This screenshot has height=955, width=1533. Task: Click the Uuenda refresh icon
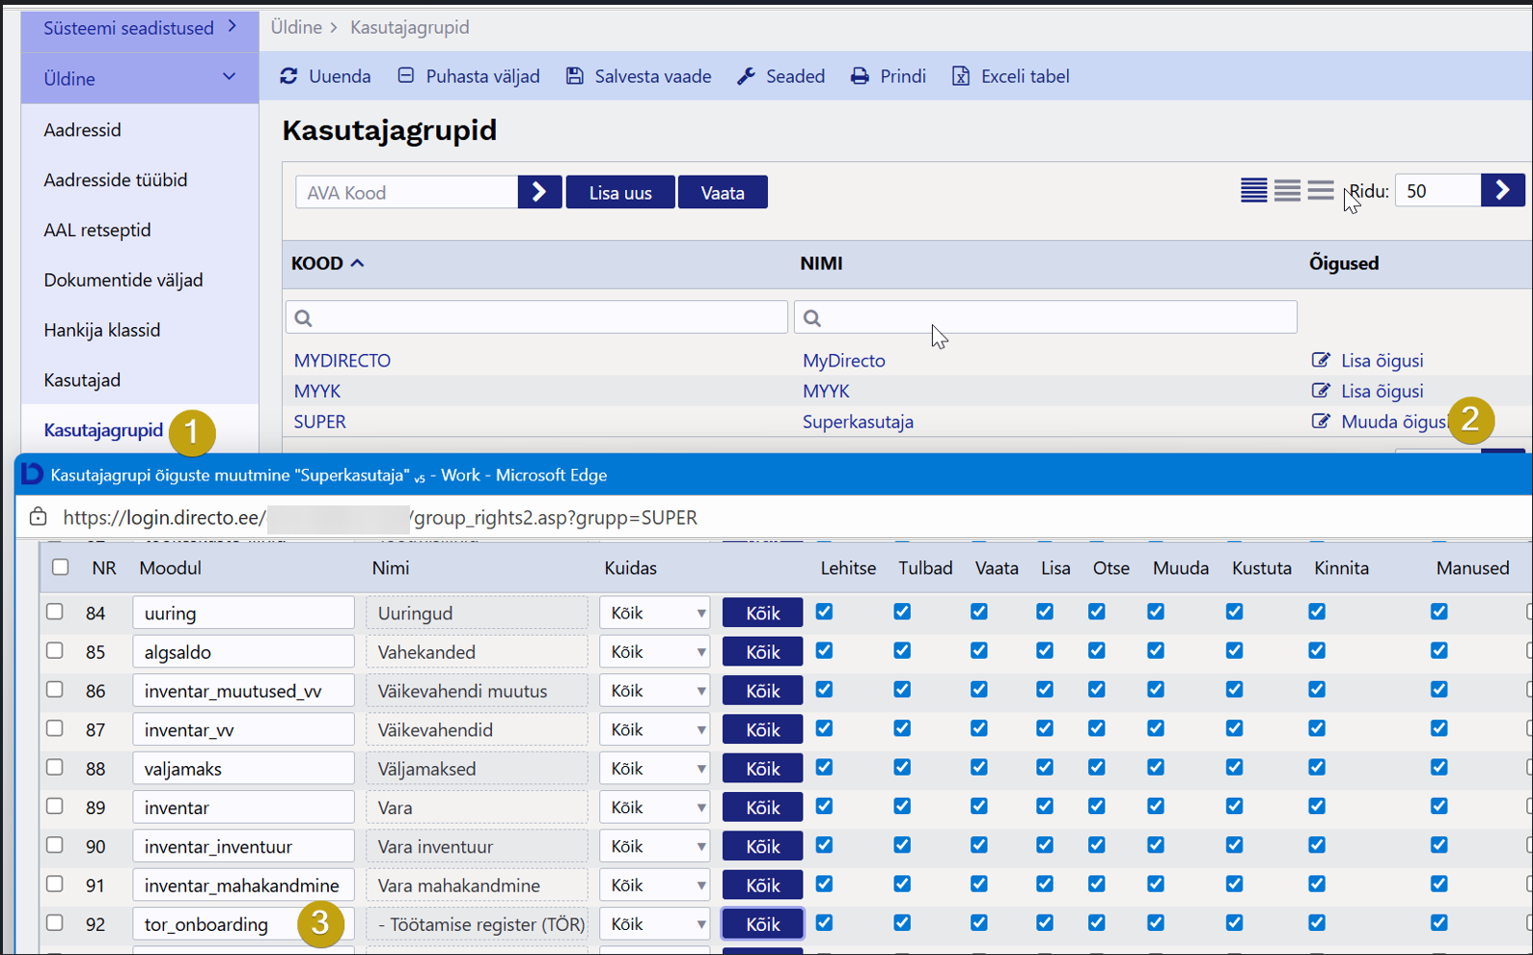point(288,76)
